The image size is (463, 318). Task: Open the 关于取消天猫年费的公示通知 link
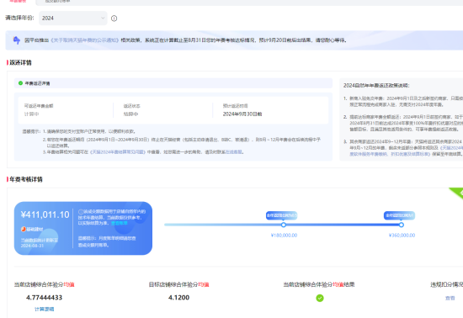point(85,40)
